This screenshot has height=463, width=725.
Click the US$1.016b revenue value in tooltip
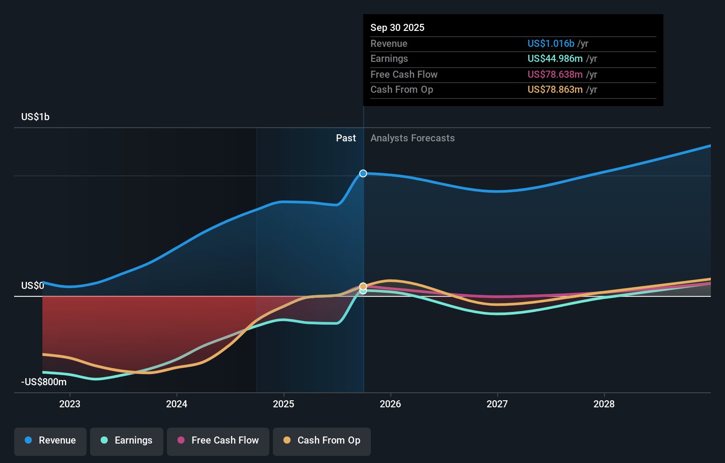tap(551, 44)
